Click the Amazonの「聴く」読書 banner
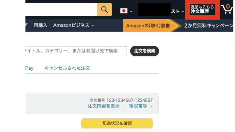The width and height of the screenshot is (235, 132). point(148,26)
